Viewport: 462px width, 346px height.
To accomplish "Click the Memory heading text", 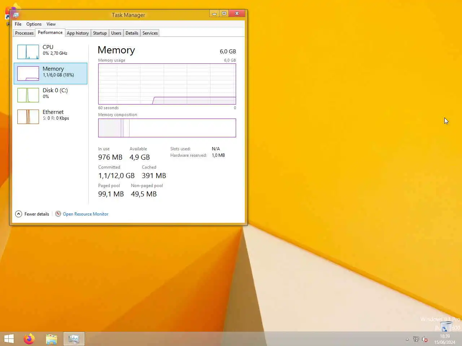I will tap(116, 50).
